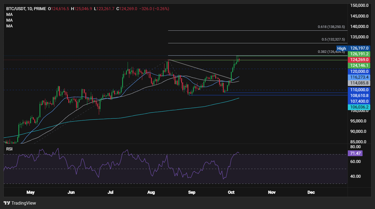Click the 107,400.0 support level label

pos(360,101)
